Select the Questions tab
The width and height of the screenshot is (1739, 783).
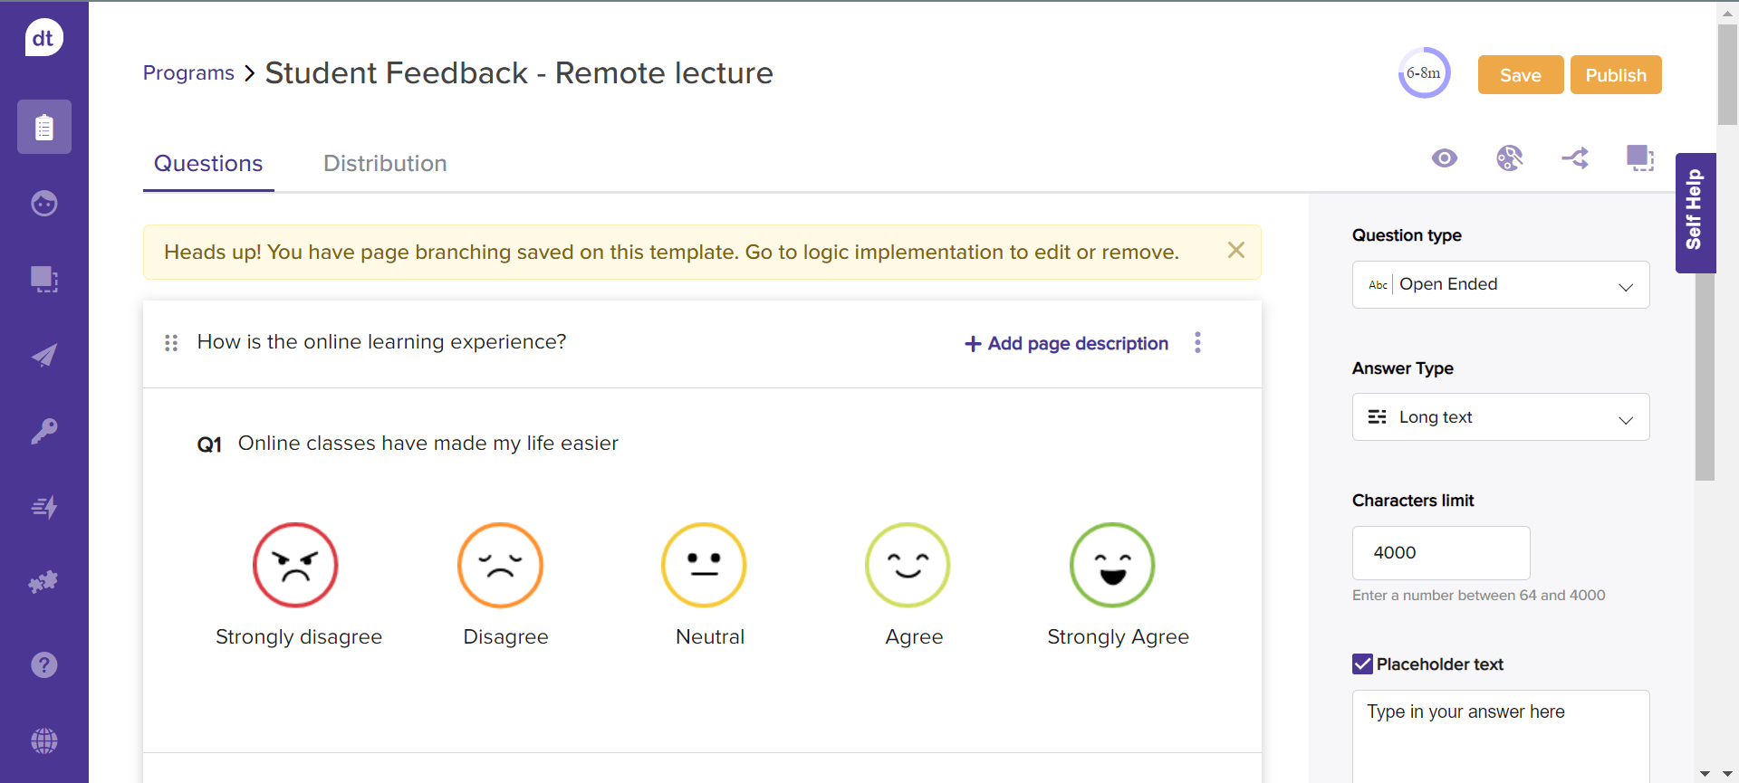coord(208,164)
